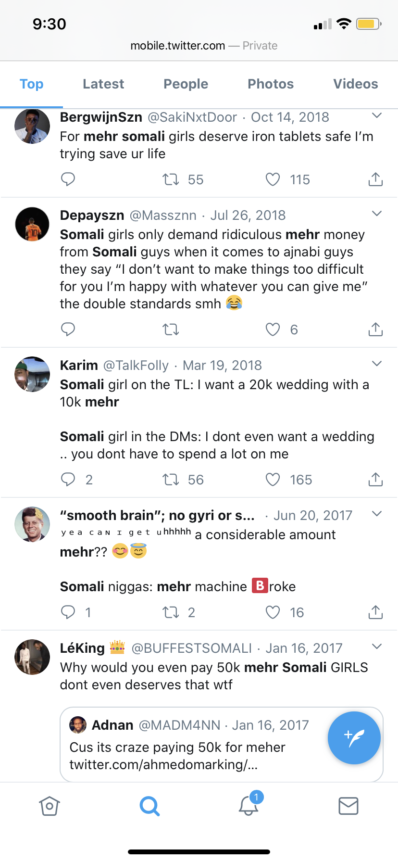This screenshot has height=862, width=398.
Task: Go to Home using the bottom bar icon
Action: 50,806
